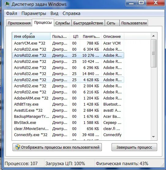This screenshot has height=170, width=166.
Task: Click the Bluetoot... description cell
Action: point(112,104)
